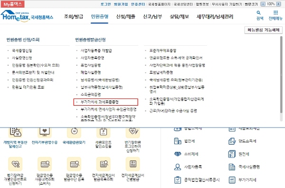The image size is (285, 188).
Task: Open 민원증명 민원신청결과조회
Action: click(x=32, y=80)
